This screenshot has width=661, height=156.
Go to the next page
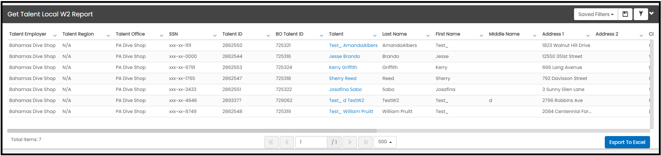tap(350, 142)
